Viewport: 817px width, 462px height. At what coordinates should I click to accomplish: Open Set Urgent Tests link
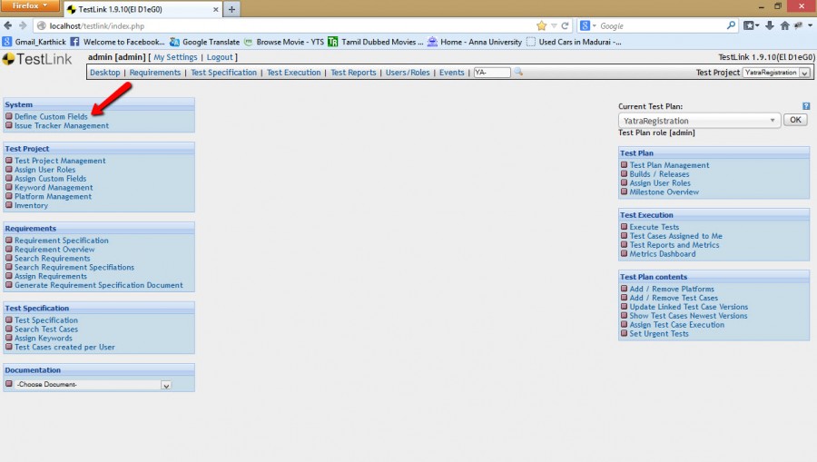(659, 333)
